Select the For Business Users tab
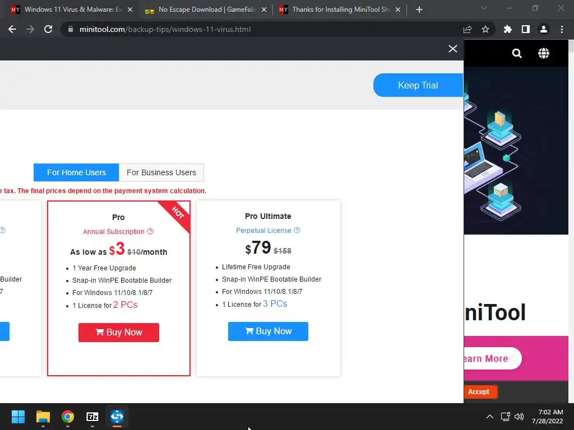The width and height of the screenshot is (574, 430). coord(161,172)
